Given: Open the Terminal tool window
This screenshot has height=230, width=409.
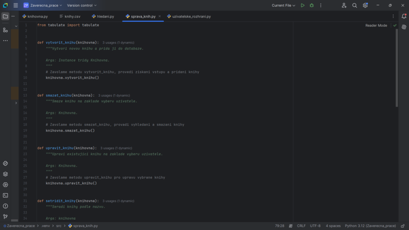Looking at the screenshot, I should pos(5,195).
